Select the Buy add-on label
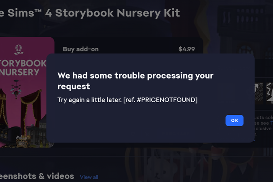This screenshot has height=182, width=273. point(81,49)
